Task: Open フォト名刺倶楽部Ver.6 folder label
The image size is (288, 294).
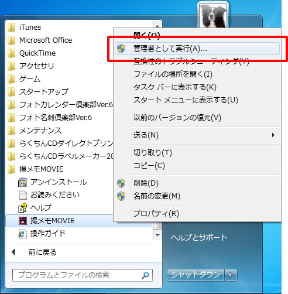Action: pos(56,118)
